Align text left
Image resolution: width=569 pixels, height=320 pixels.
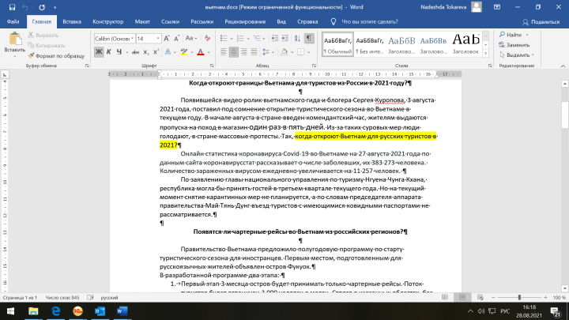click(224, 52)
